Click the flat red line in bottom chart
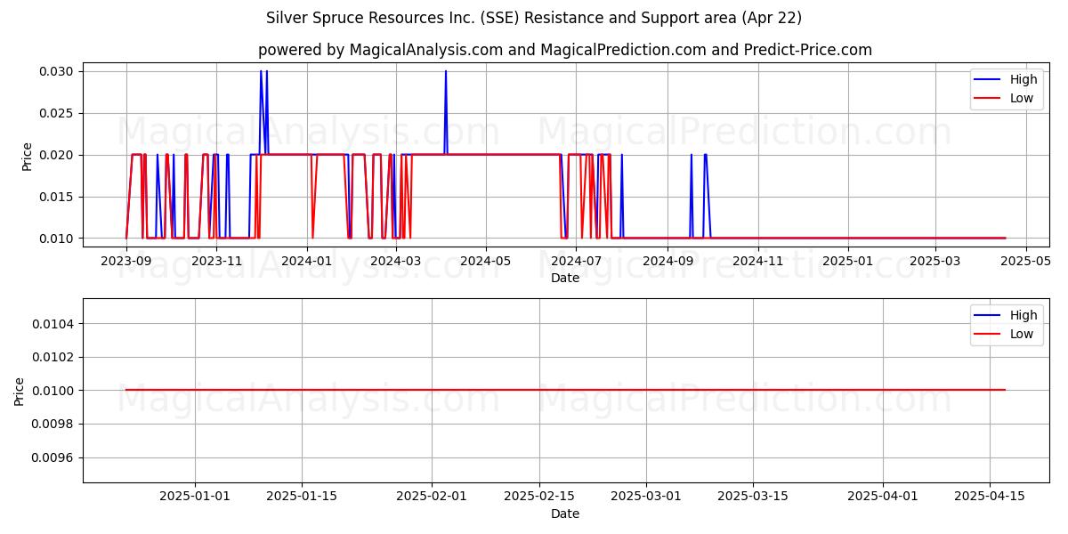The width and height of the screenshot is (1068, 534). tap(565, 390)
